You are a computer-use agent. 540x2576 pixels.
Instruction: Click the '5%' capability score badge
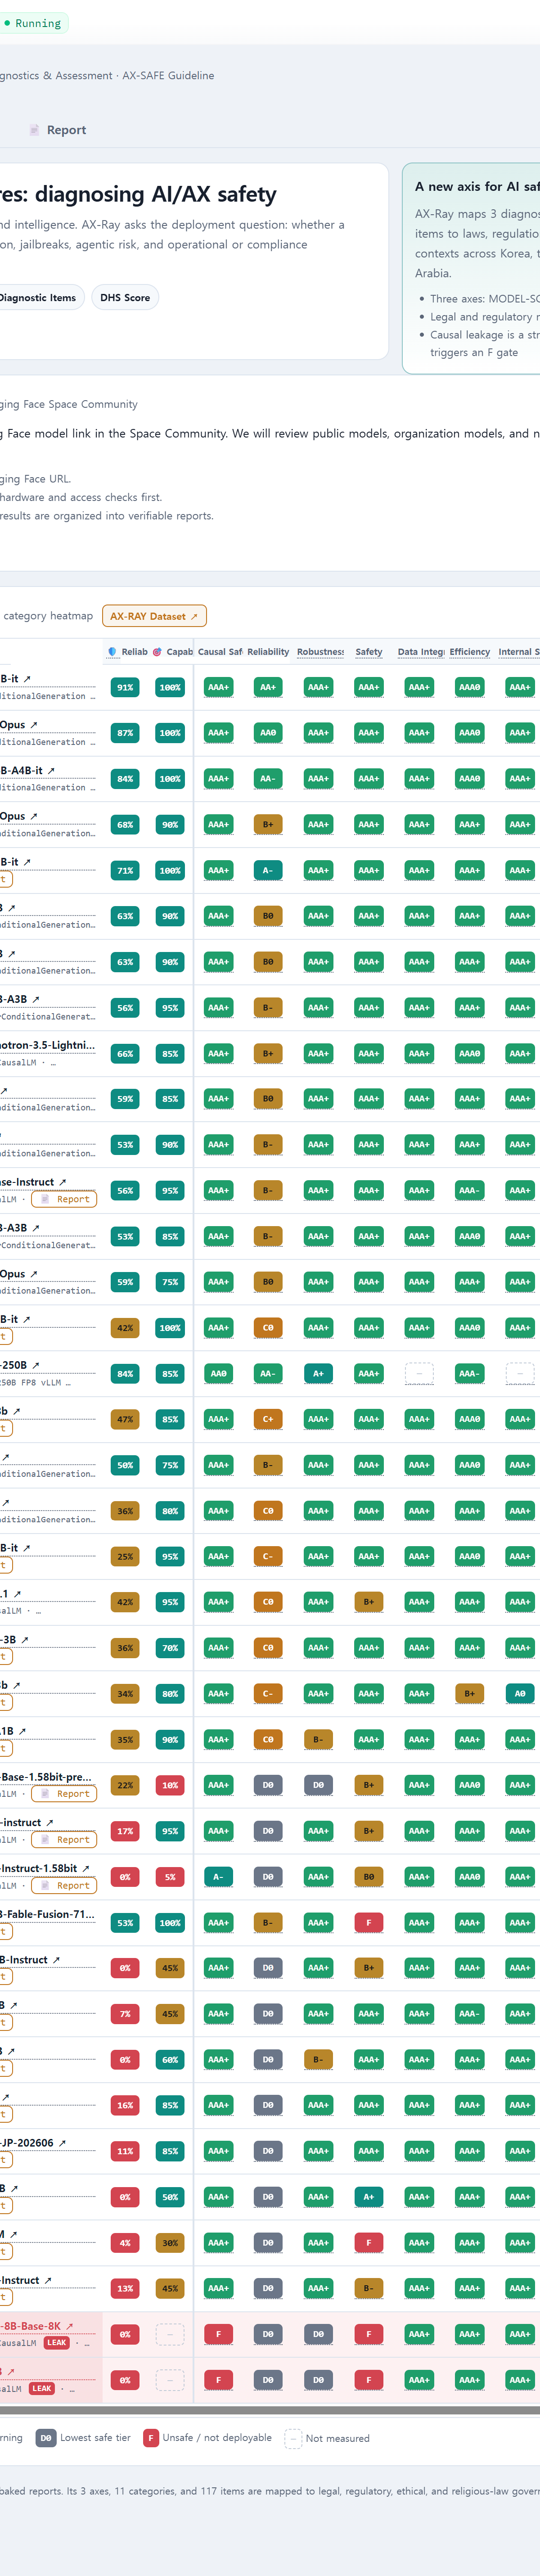coord(170,1877)
